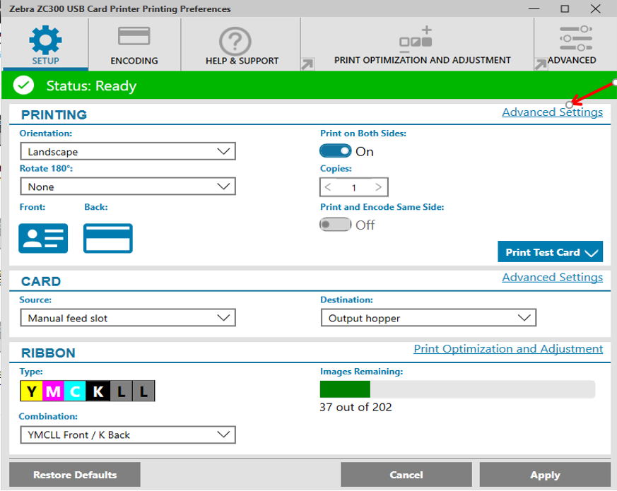
Task: Select the Back card icon
Action: click(x=108, y=238)
